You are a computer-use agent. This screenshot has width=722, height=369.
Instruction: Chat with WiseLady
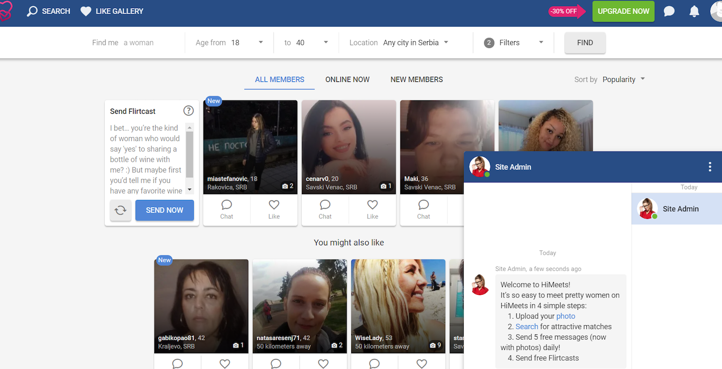click(374, 363)
